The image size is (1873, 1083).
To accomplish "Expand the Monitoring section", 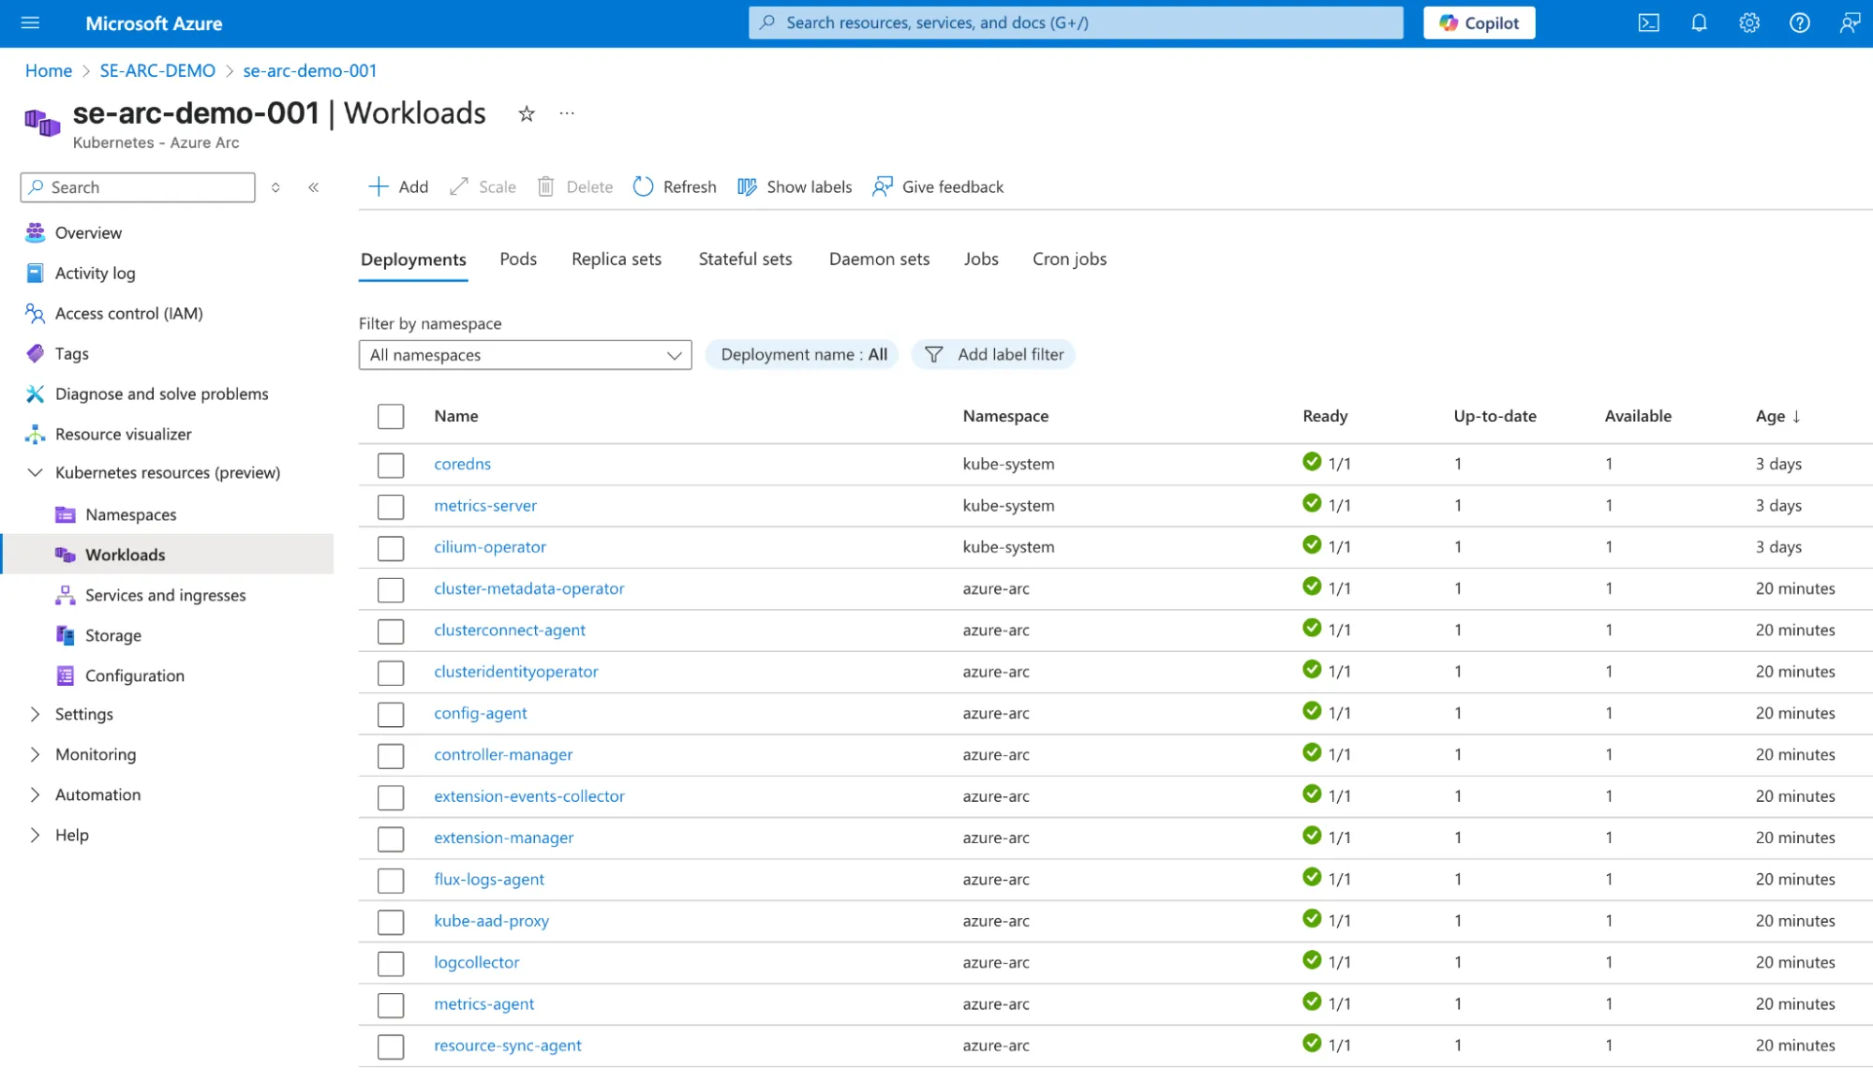I will pyautogui.click(x=35, y=754).
